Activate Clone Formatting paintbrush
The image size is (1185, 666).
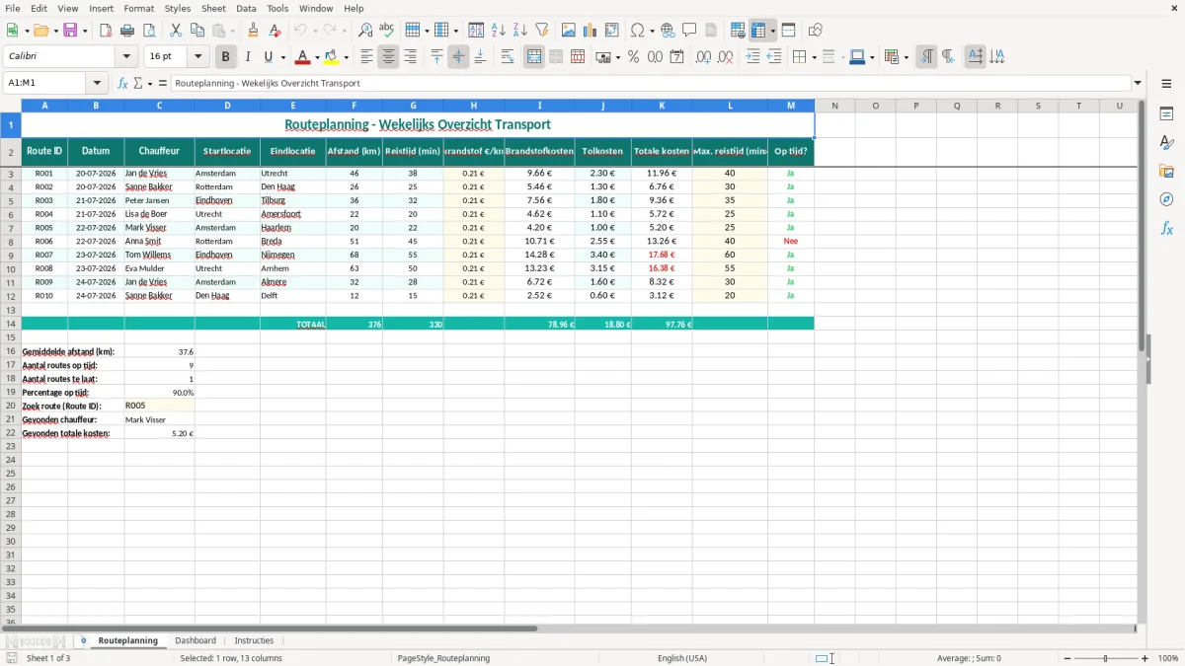coord(254,31)
